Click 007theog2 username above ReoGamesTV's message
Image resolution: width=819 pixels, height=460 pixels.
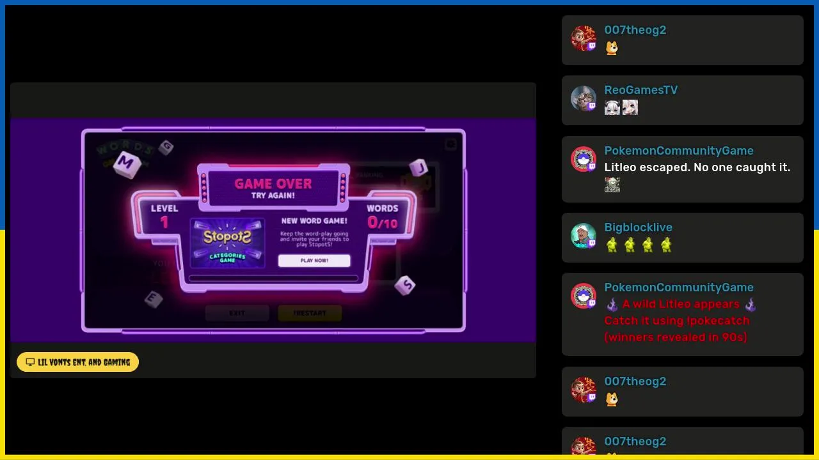635,30
